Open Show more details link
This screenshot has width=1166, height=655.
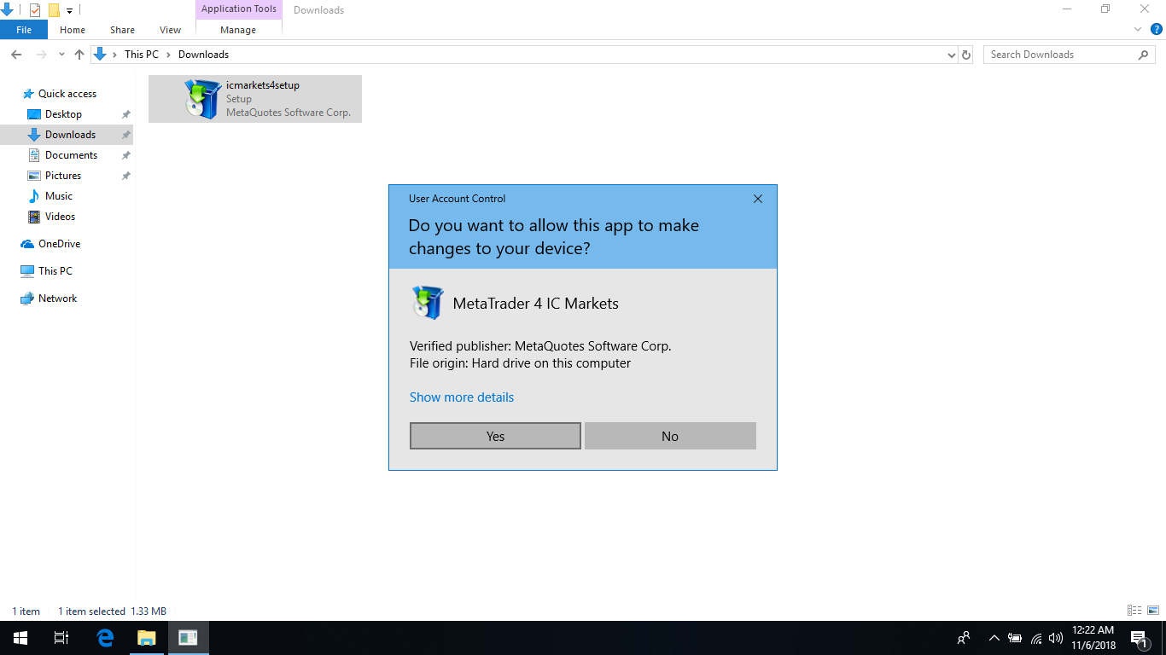coord(462,397)
